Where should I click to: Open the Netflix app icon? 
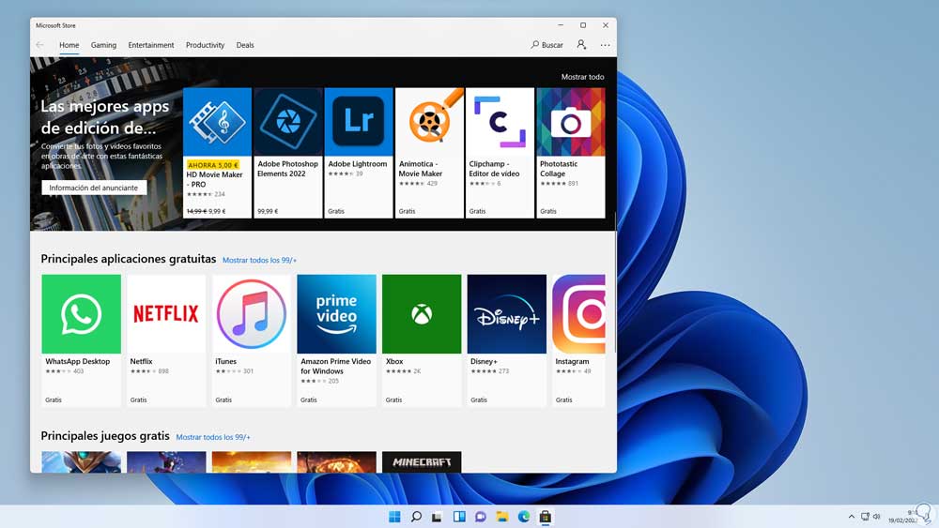click(x=166, y=314)
